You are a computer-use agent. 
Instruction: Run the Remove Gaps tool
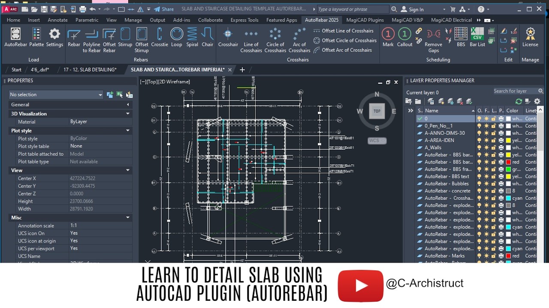tap(434, 40)
